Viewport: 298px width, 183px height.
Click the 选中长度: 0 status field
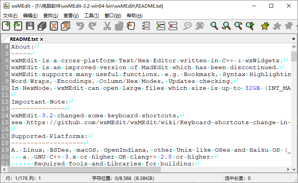click(256, 178)
